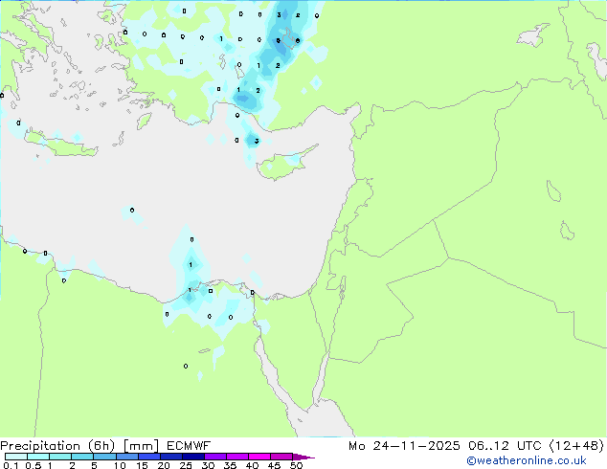
Task: Click the 1–2 mm legend color swatch
Action: click(60, 457)
